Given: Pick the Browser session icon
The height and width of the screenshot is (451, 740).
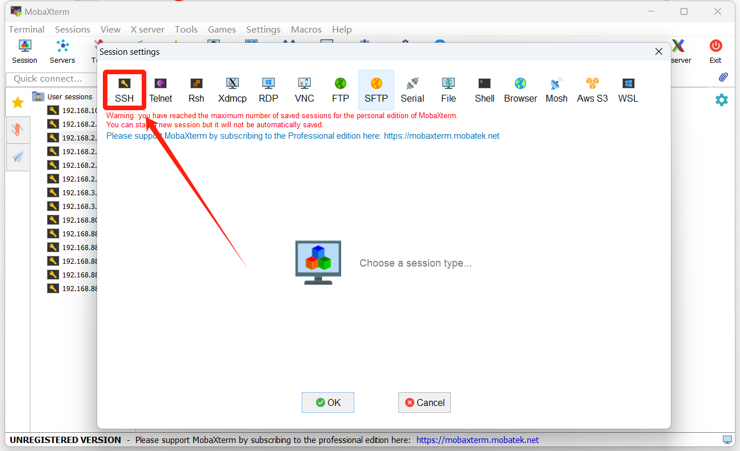Looking at the screenshot, I should pos(520,90).
